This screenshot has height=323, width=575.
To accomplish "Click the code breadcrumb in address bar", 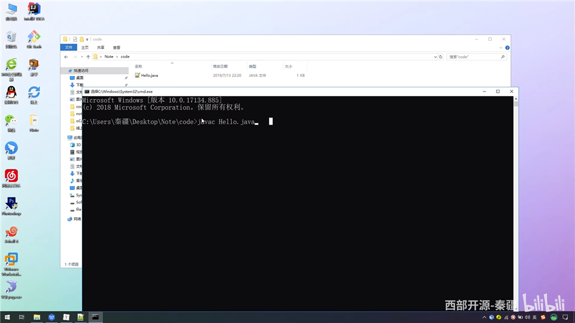I will (125, 57).
